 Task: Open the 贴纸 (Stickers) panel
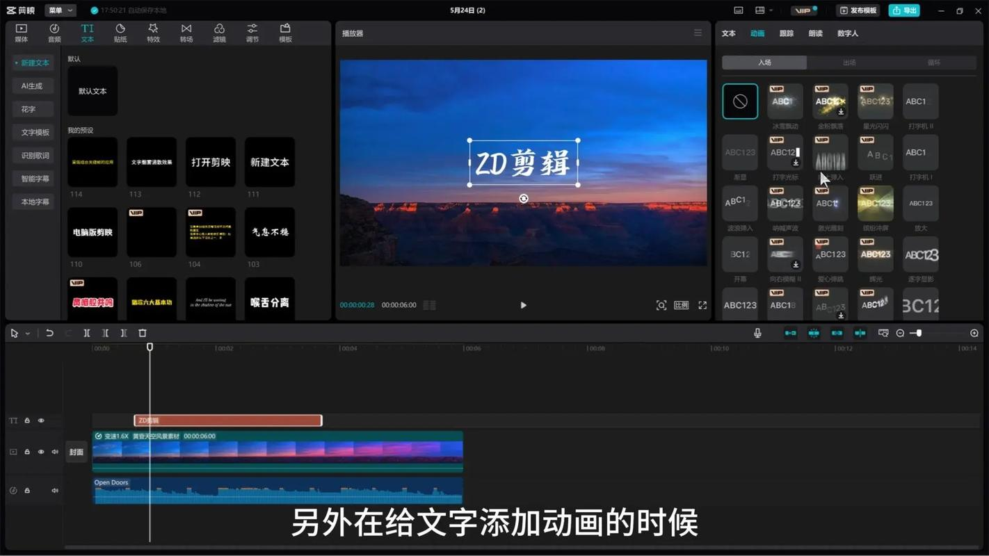pos(120,33)
